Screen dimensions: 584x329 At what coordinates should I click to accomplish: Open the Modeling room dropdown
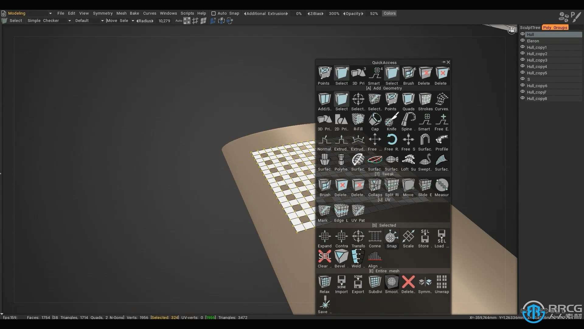coord(50,13)
